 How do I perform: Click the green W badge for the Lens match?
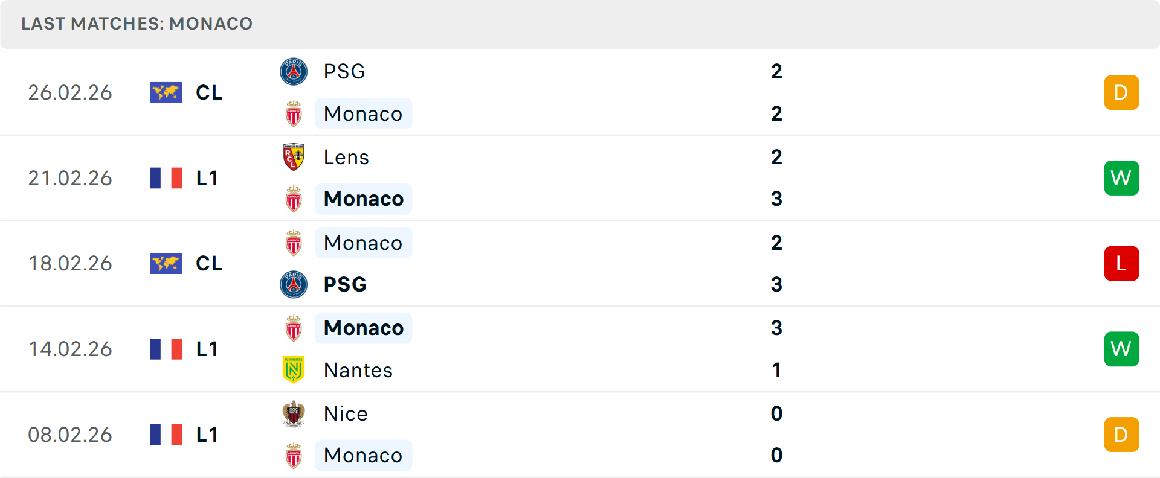1121,178
